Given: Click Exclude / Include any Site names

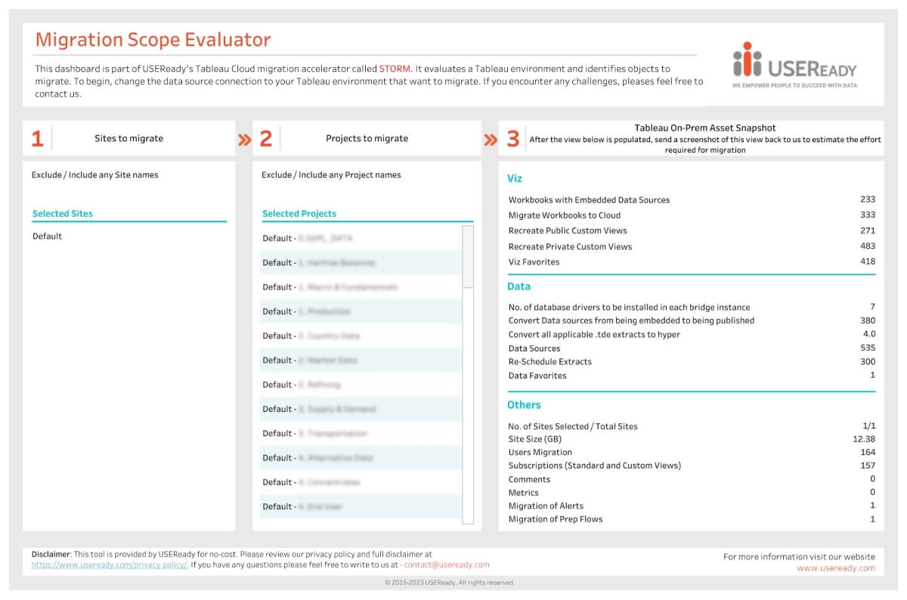Looking at the screenshot, I should 95,175.
